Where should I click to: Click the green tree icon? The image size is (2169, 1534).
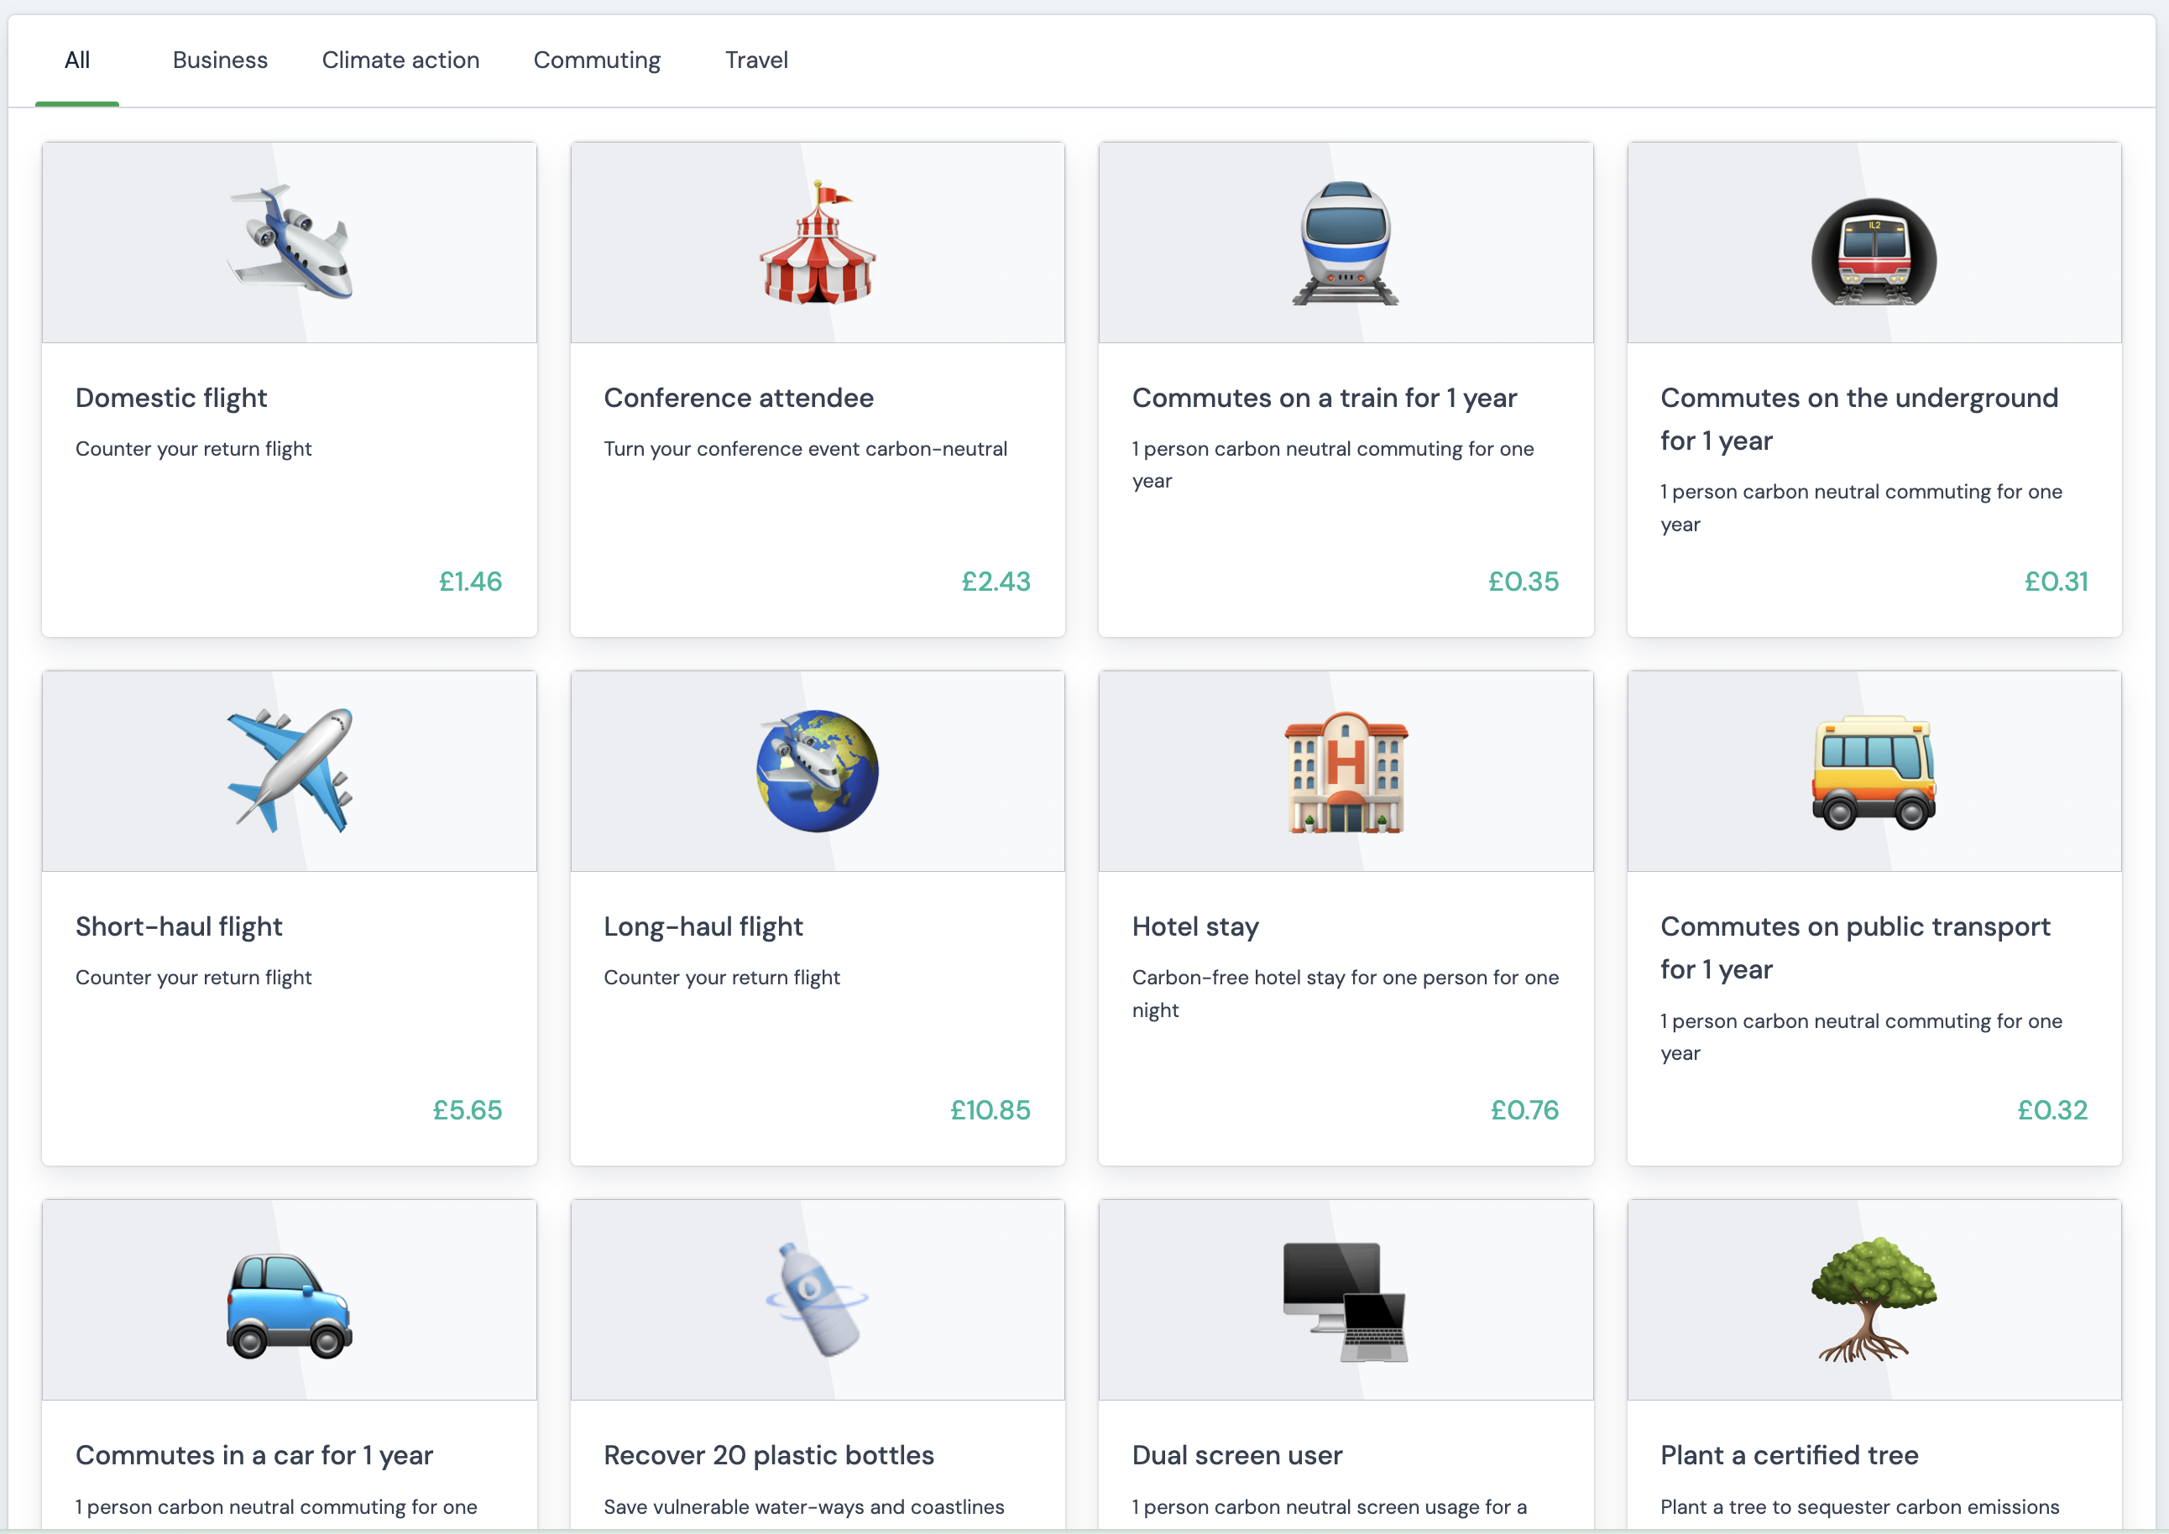[x=1874, y=1299]
